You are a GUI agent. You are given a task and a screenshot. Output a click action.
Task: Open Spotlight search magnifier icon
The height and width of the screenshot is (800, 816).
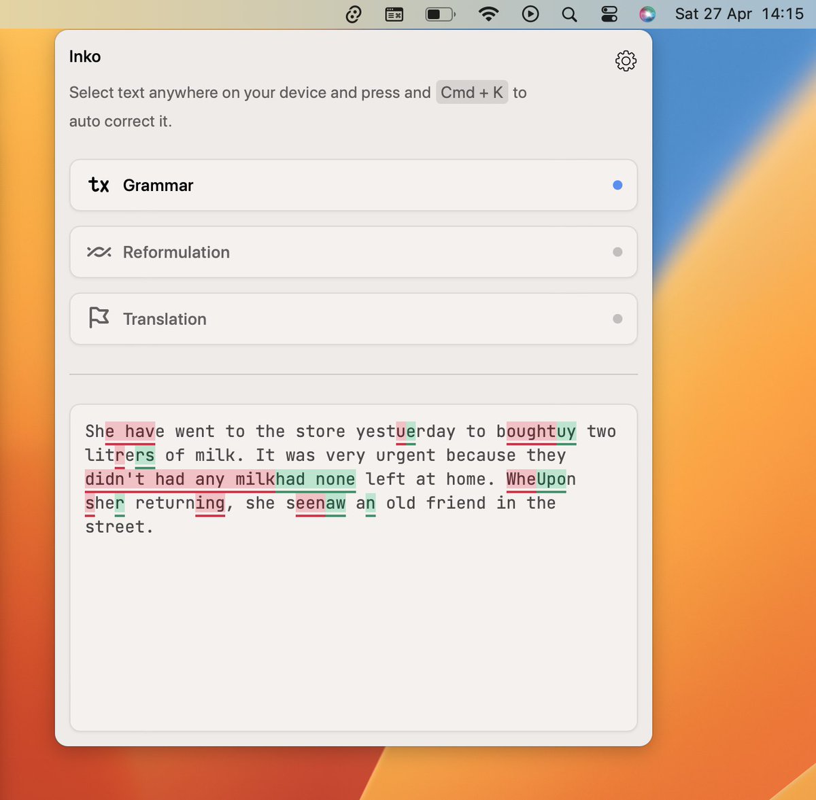570,14
